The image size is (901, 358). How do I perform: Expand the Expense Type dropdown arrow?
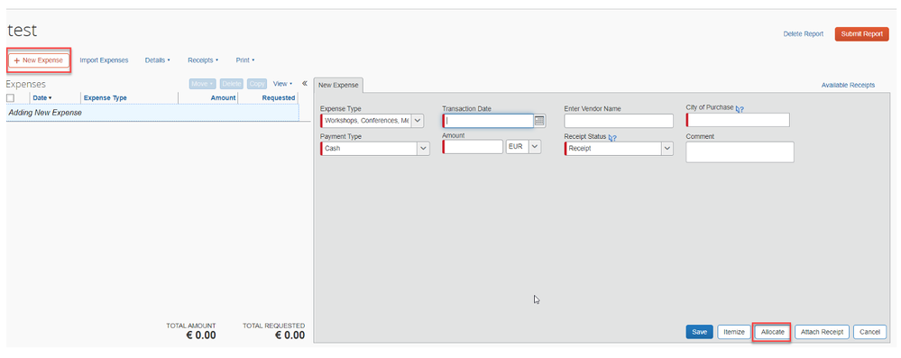click(x=418, y=121)
